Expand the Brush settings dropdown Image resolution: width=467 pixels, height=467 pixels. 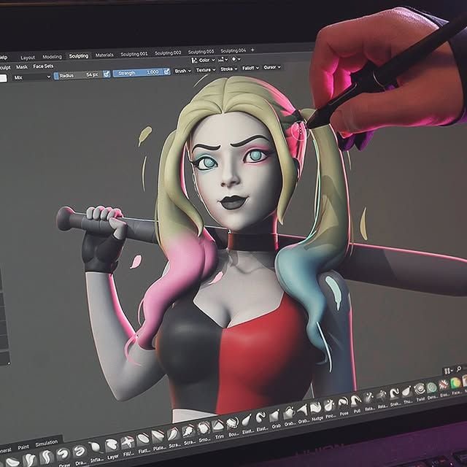point(182,71)
